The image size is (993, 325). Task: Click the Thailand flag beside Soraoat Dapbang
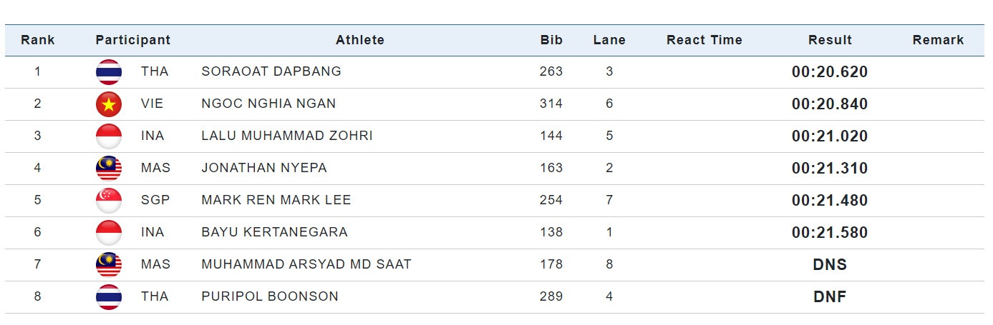pyautogui.click(x=109, y=72)
